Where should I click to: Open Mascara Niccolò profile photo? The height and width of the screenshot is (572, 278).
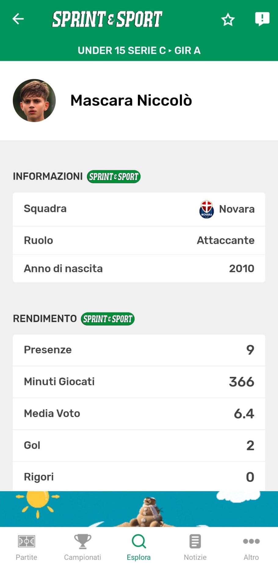coord(34,101)
